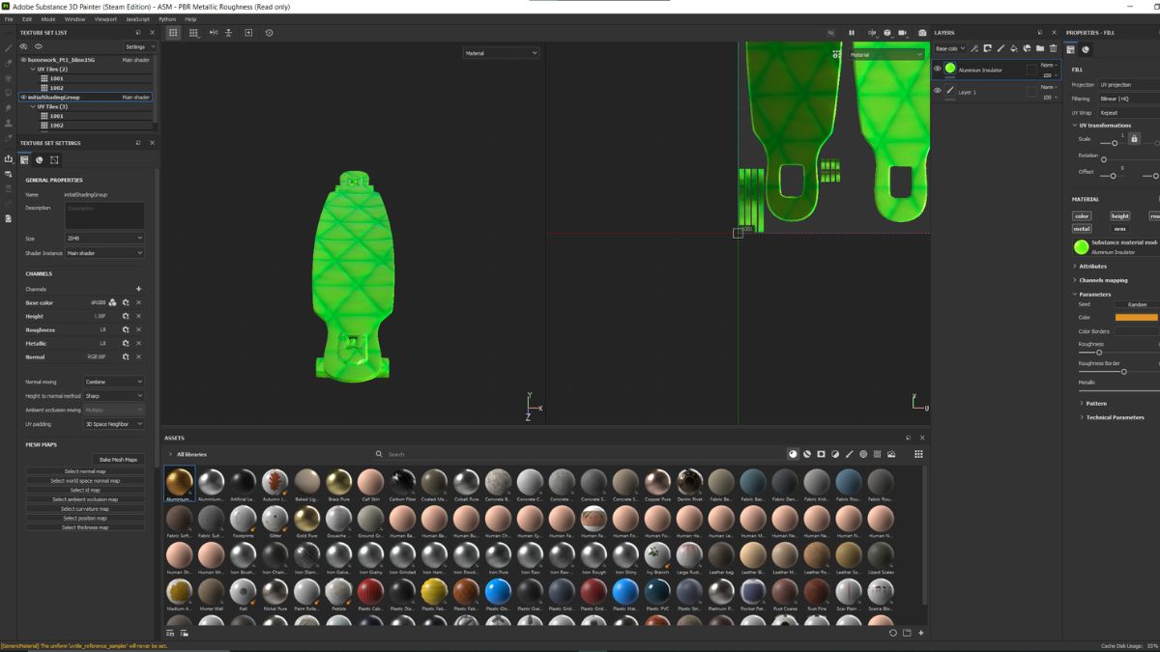Pause rendering with the pause icon
The image size is (1160, 652).
[x=852, y=33]
